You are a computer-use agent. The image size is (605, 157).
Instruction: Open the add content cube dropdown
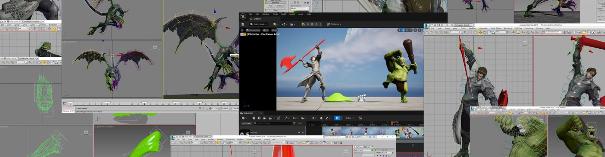[276, 24]
